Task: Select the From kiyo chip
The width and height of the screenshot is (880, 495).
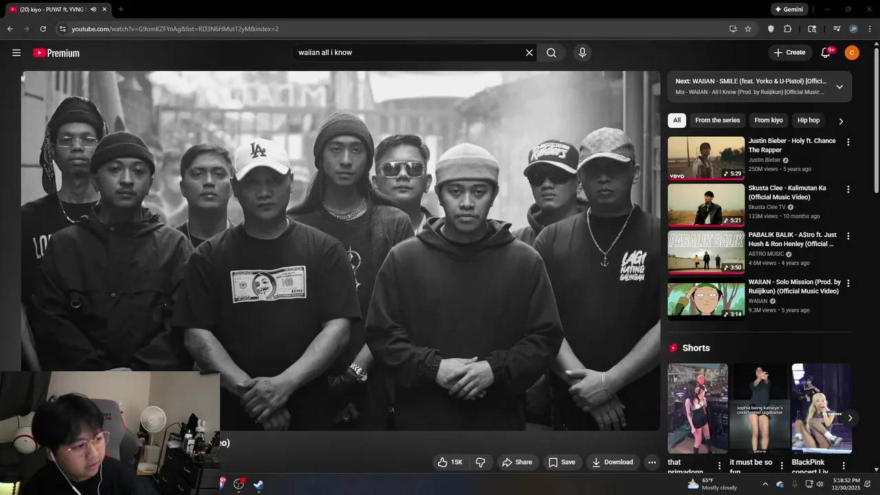Action: tap(769, 120)
